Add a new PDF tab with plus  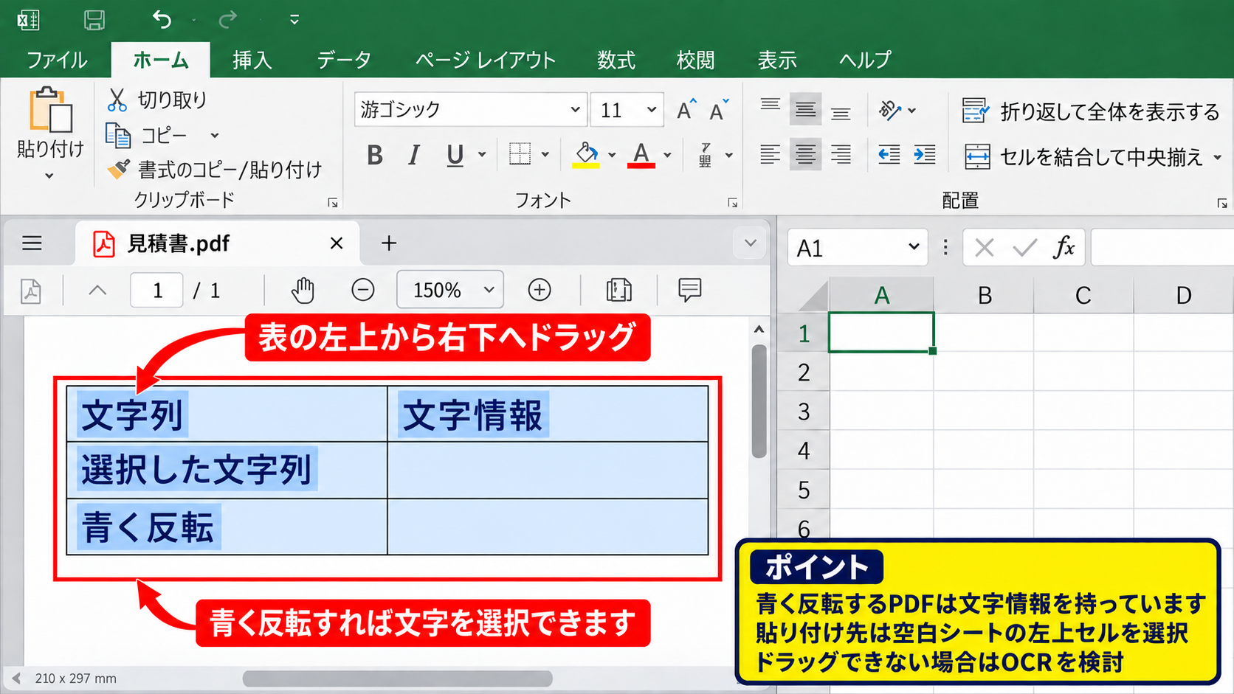[389, 243]
